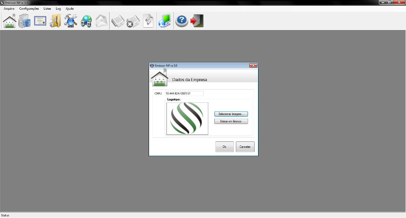Click into the CNPJ input field
This screenshot has width=406, height=218.
coord(184,94)
